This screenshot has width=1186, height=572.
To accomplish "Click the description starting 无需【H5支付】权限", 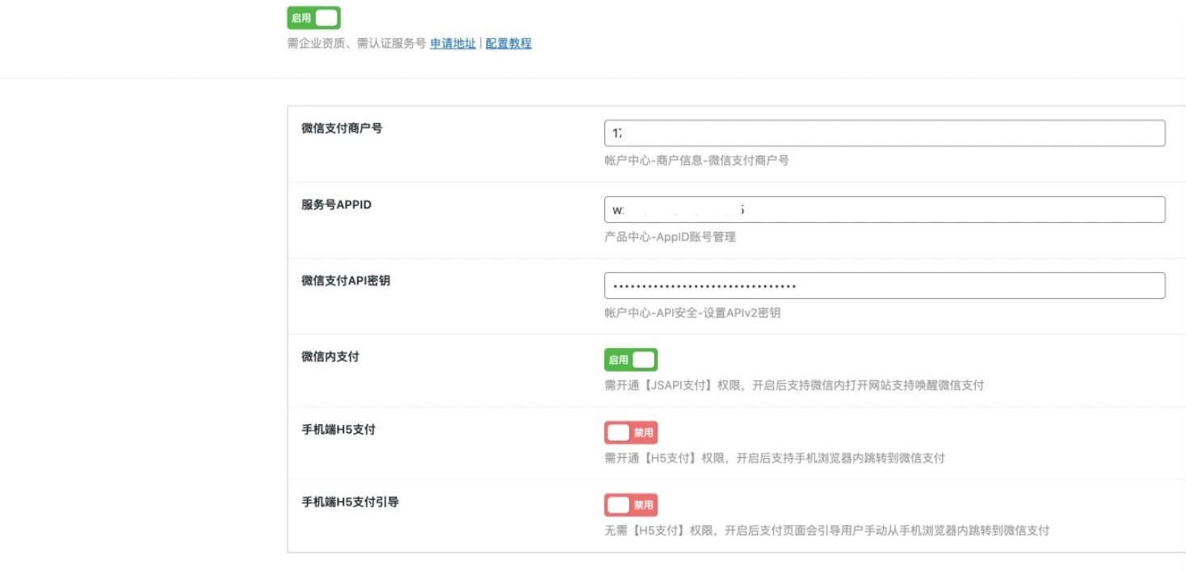I will [826, 531].
